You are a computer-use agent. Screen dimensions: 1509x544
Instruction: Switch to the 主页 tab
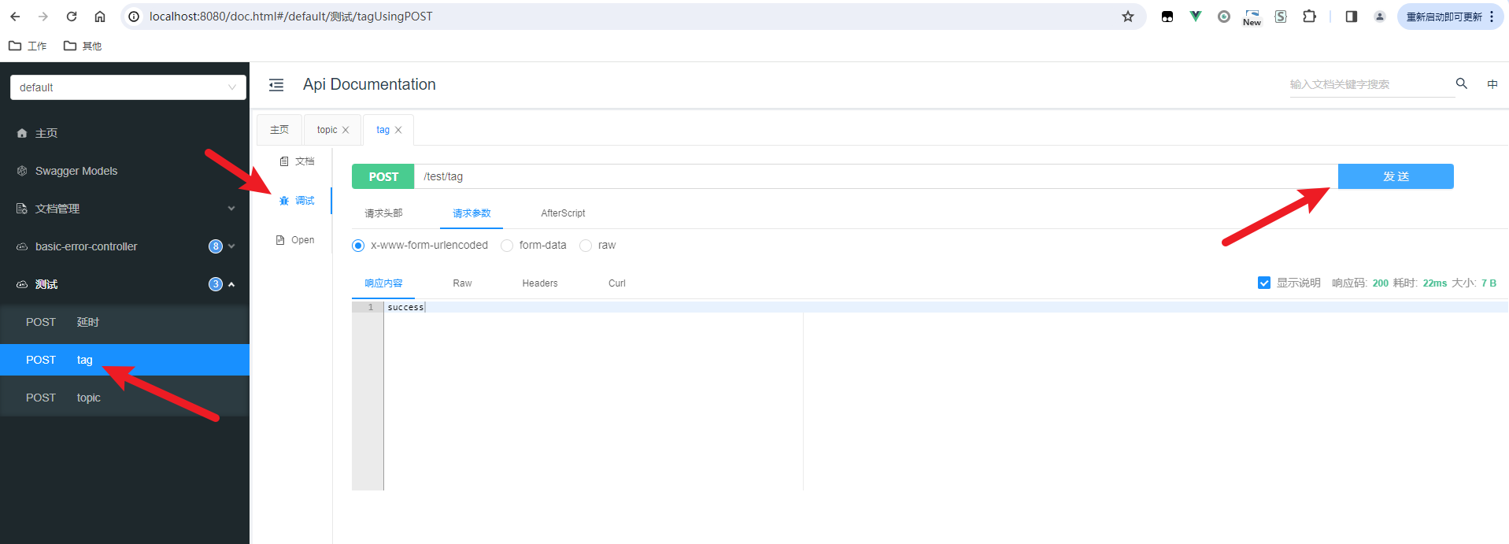pyautogui.click(x=279, y=130)
